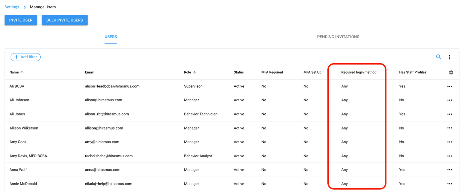Click the Bulk Invite Users button
This screenshot has height=191, width=462.
click(x=64, y=20)
